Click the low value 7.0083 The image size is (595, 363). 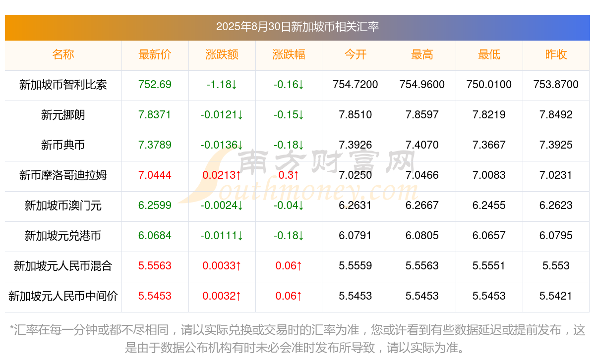point(489,175)
